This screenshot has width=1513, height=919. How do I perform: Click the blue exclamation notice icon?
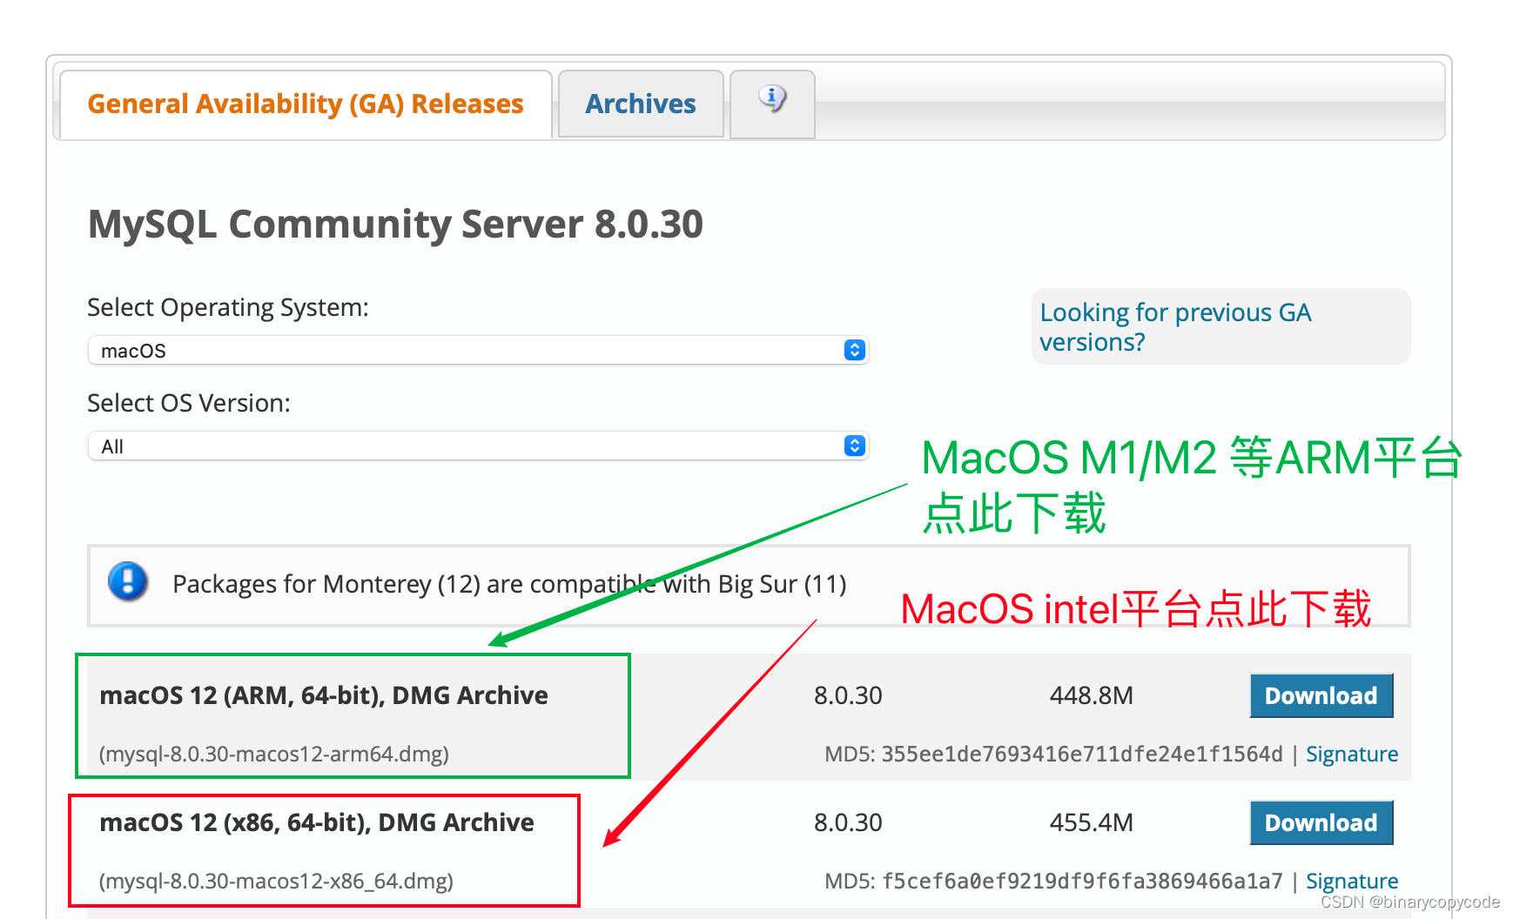coord(128,582)
